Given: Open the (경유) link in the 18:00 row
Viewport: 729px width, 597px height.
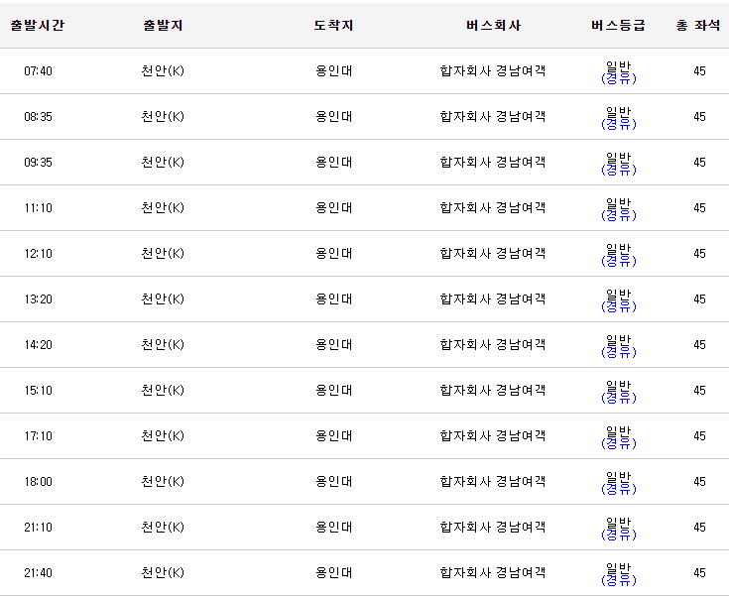Looking at the screenshot, I should (618, 488).
